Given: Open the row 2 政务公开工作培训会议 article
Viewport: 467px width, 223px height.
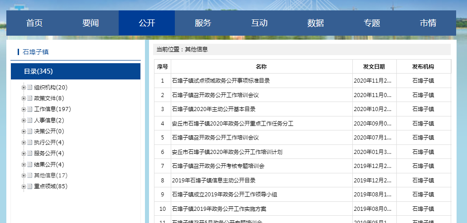Looking at the screenshot, I should tap(215, 95).
